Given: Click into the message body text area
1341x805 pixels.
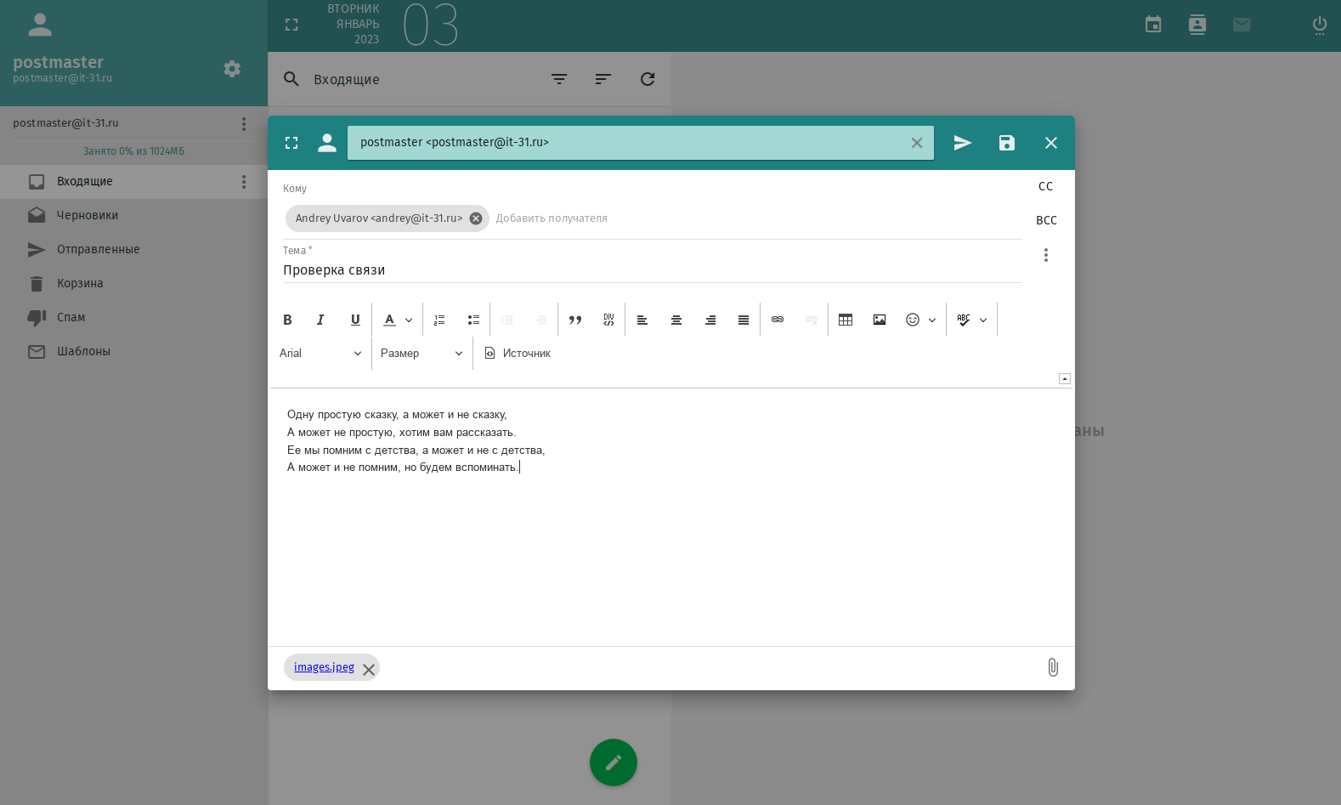Looking at the screenshot, I should pos(671,517).
